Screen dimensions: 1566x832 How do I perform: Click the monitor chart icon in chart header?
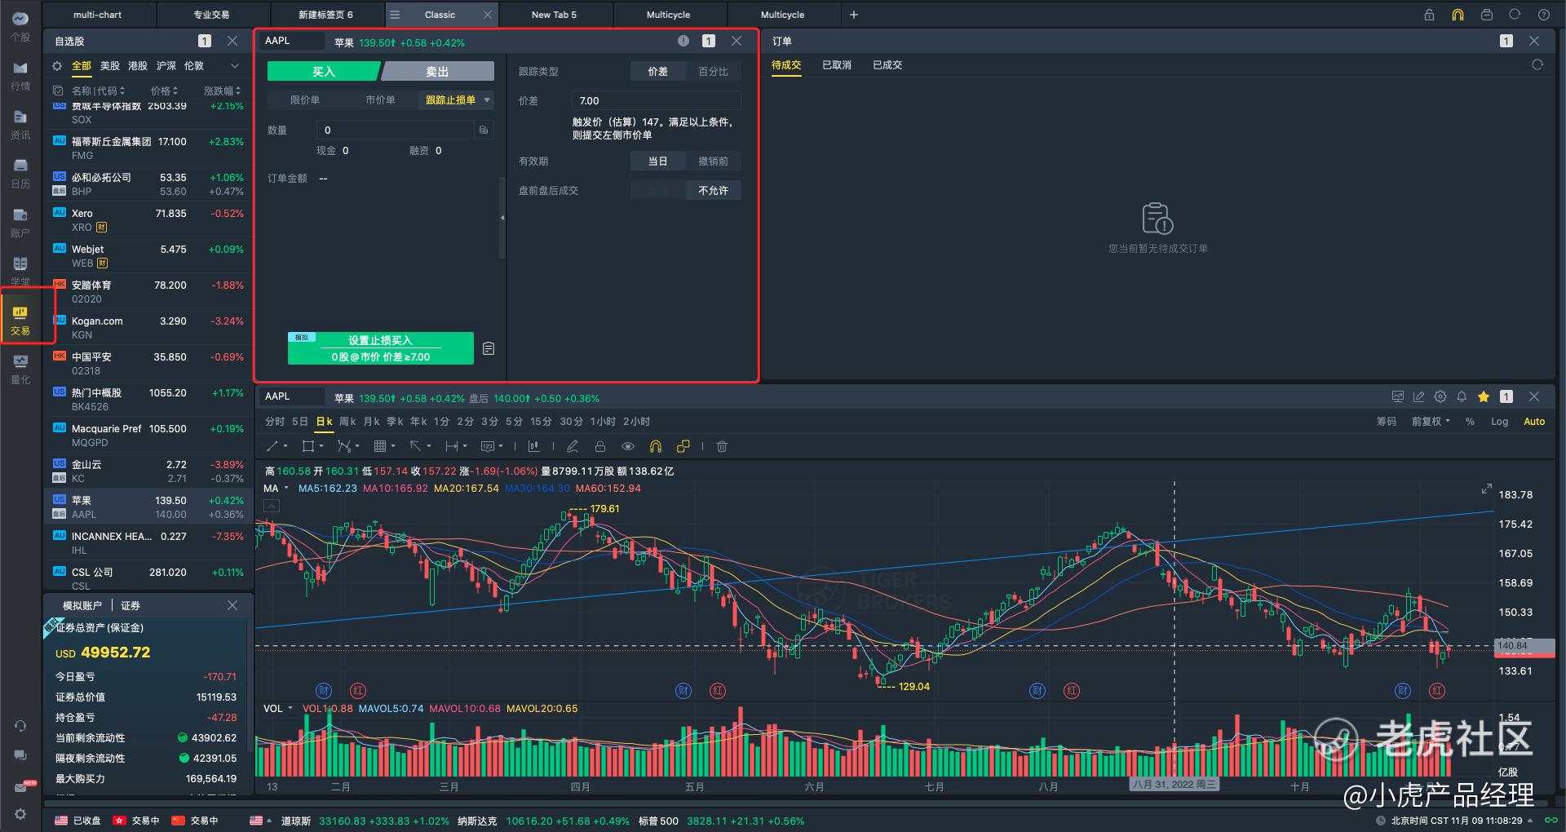click(x=1398, y=396)
